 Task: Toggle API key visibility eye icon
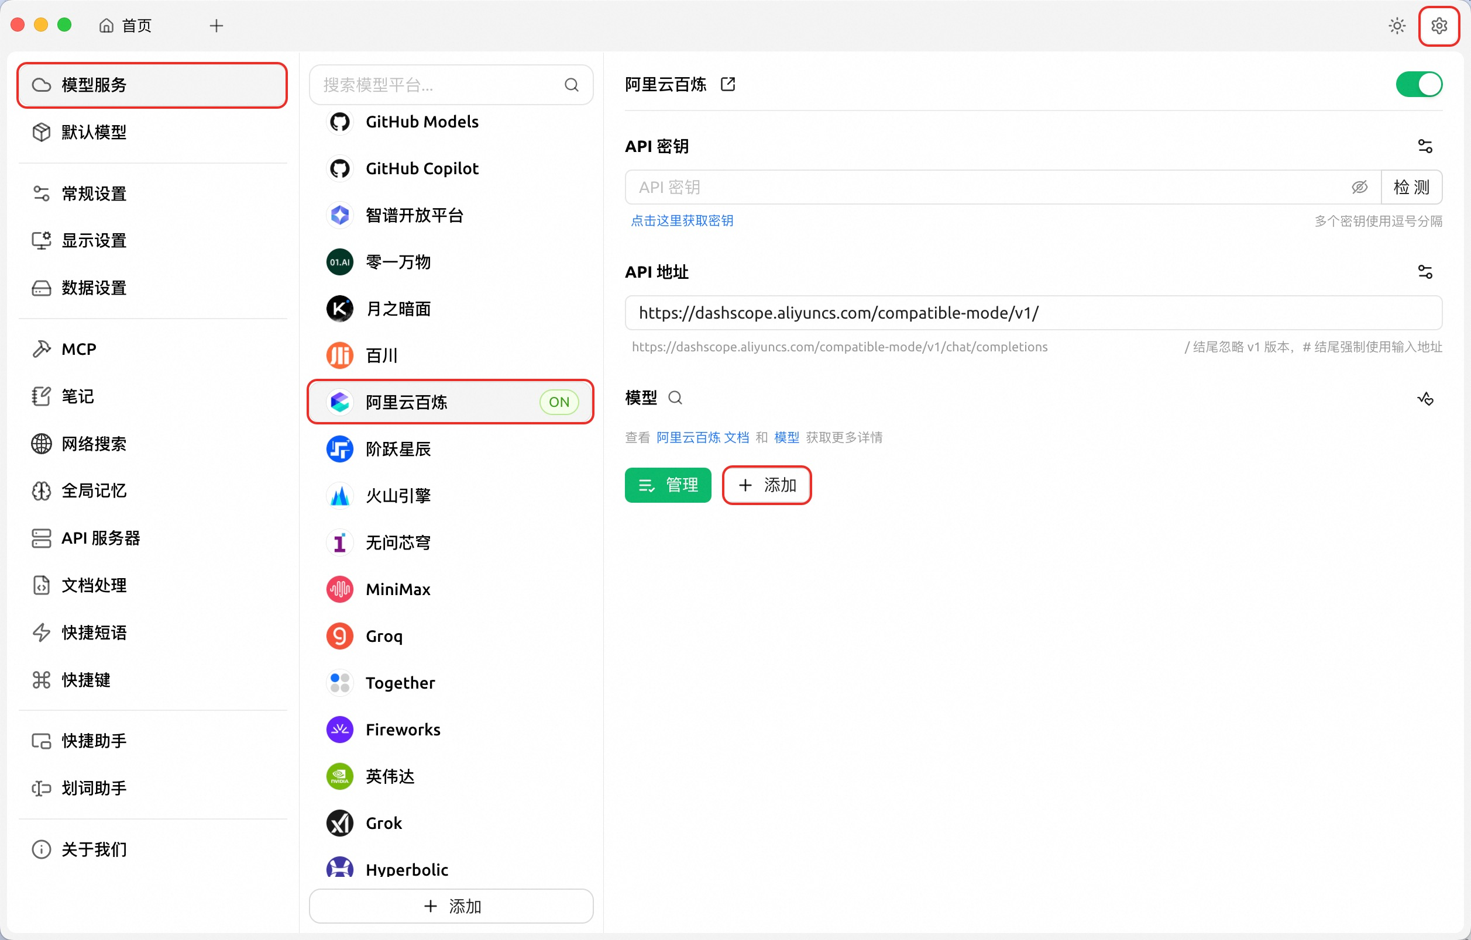point(1359,188)
